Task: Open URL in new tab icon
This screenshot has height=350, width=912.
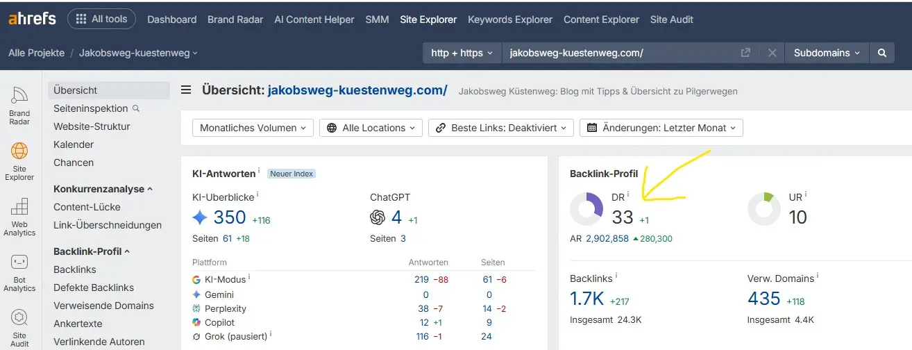Action: 745,53
